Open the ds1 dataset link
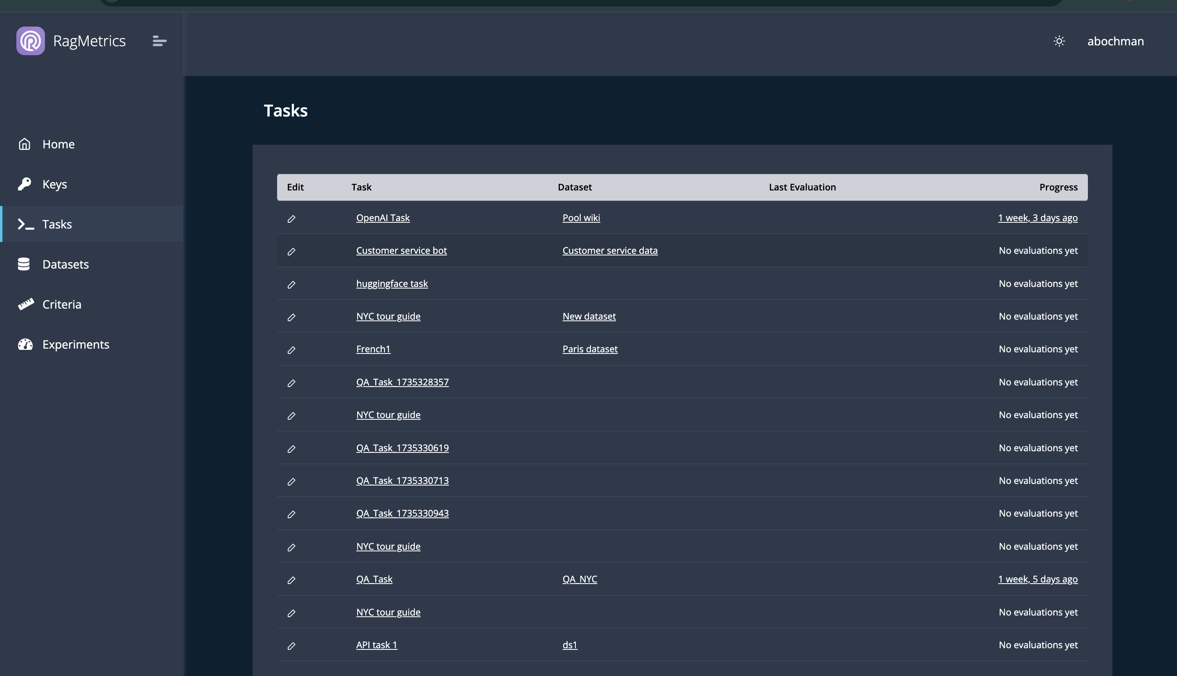The height and width of the screenshot is (676, 1177). pyautogui.click(x=570, y=645)
